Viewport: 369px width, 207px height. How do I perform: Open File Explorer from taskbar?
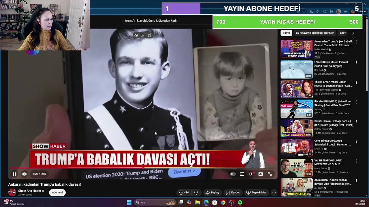click(198, 202)
